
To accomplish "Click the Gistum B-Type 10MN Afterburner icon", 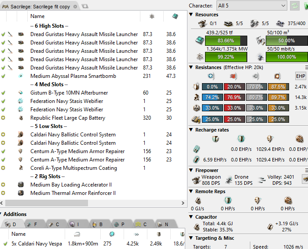I will (21, 93).
